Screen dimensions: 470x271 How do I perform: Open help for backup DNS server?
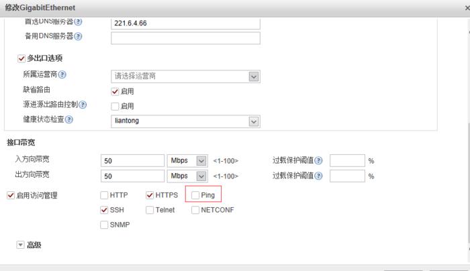[x=78, y=36]
